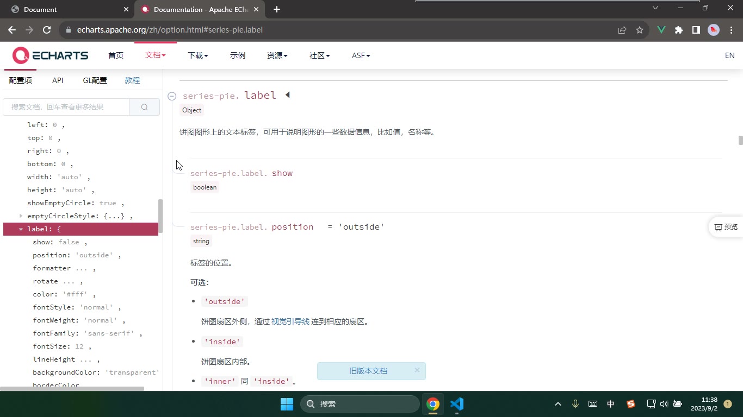Open the 文档 dropdown menu
Image resolution: width=743 pixels, height=417 pixels.
[x=155, y=55]
